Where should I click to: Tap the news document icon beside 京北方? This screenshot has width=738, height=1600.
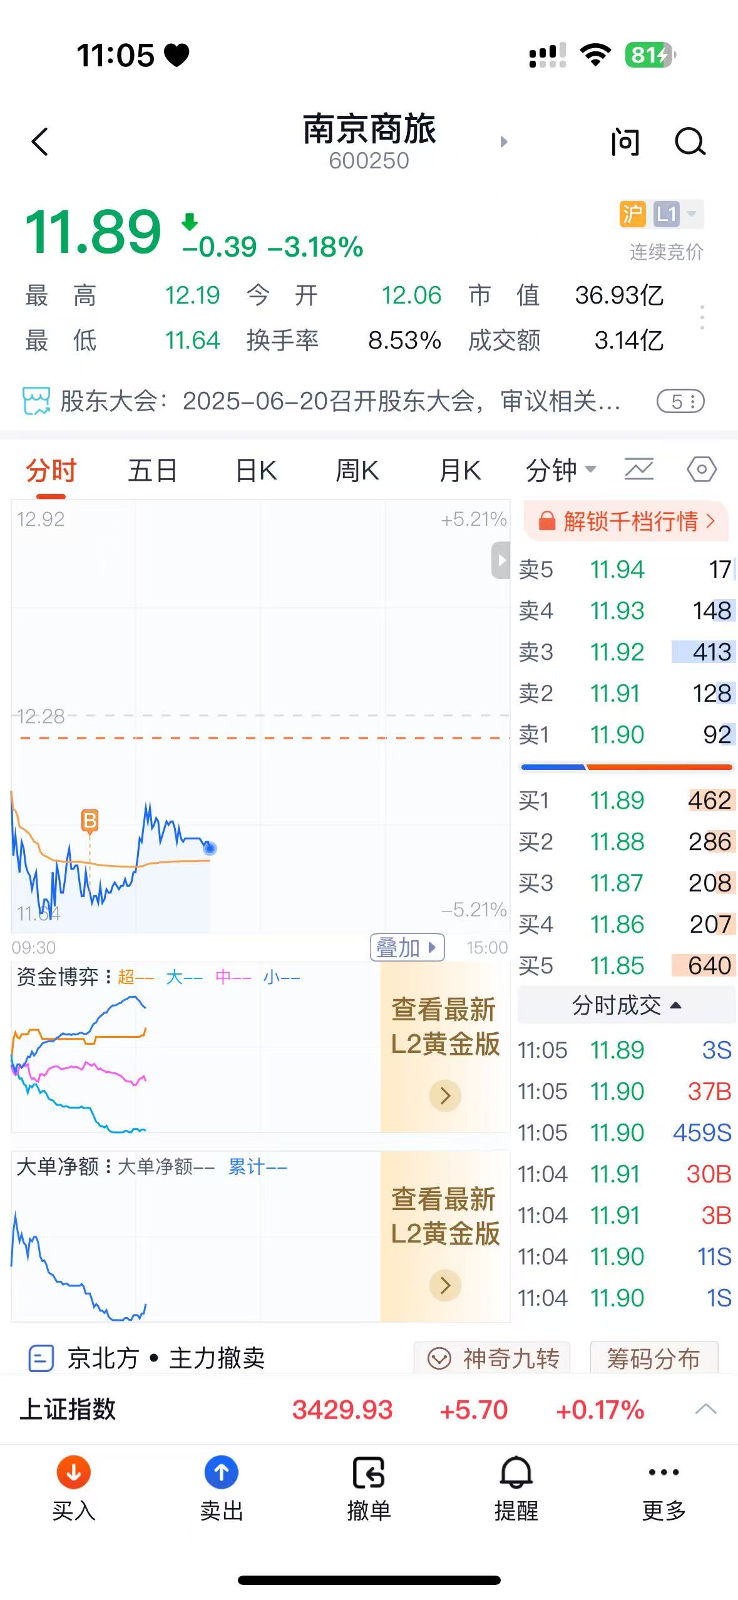[42, 1358]
